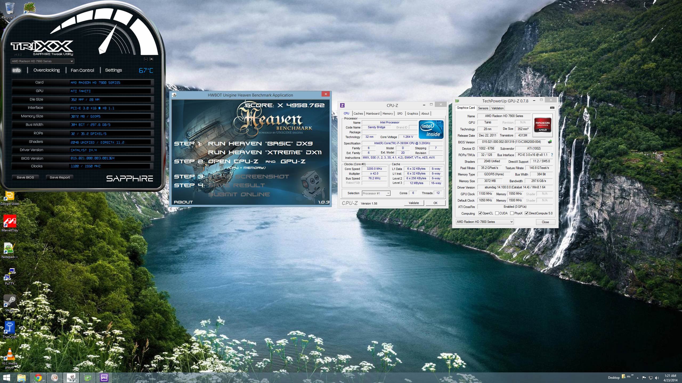
Task: Click Validate button in CPU-Z
Action: pos(413,203)
